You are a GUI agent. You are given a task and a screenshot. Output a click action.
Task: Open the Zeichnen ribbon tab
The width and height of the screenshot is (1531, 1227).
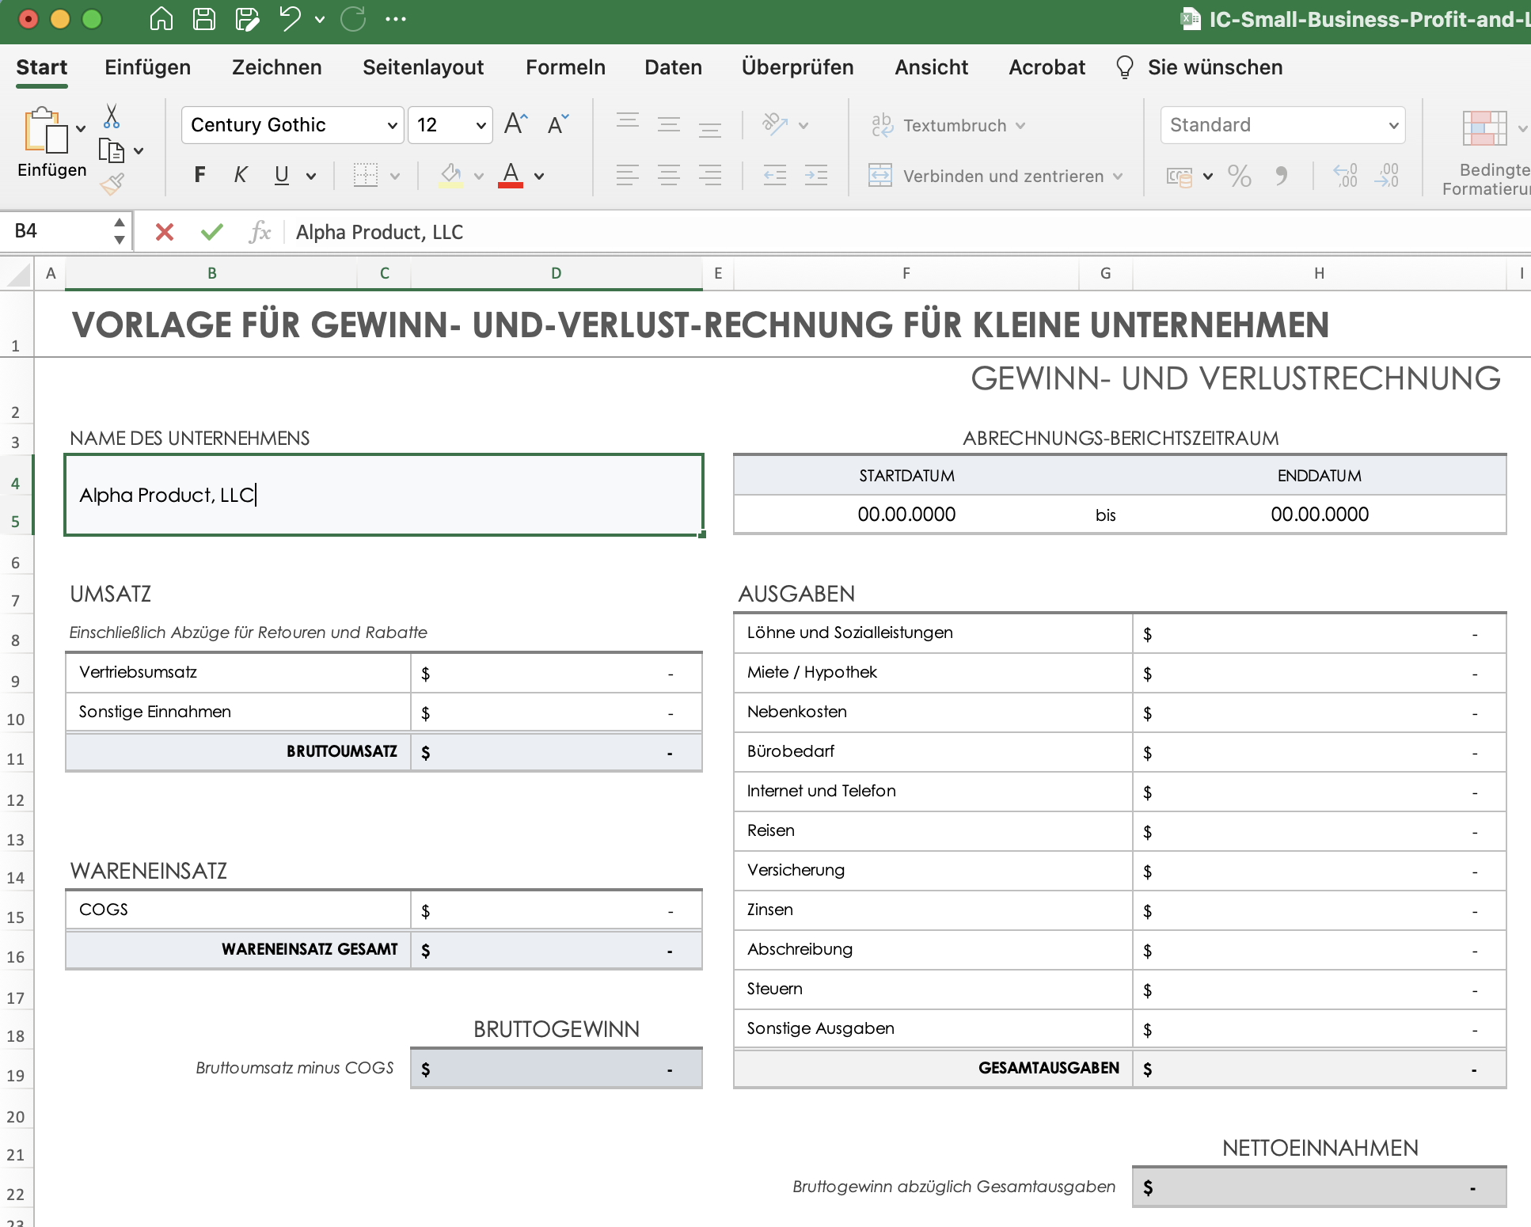(x=277, y=67)
